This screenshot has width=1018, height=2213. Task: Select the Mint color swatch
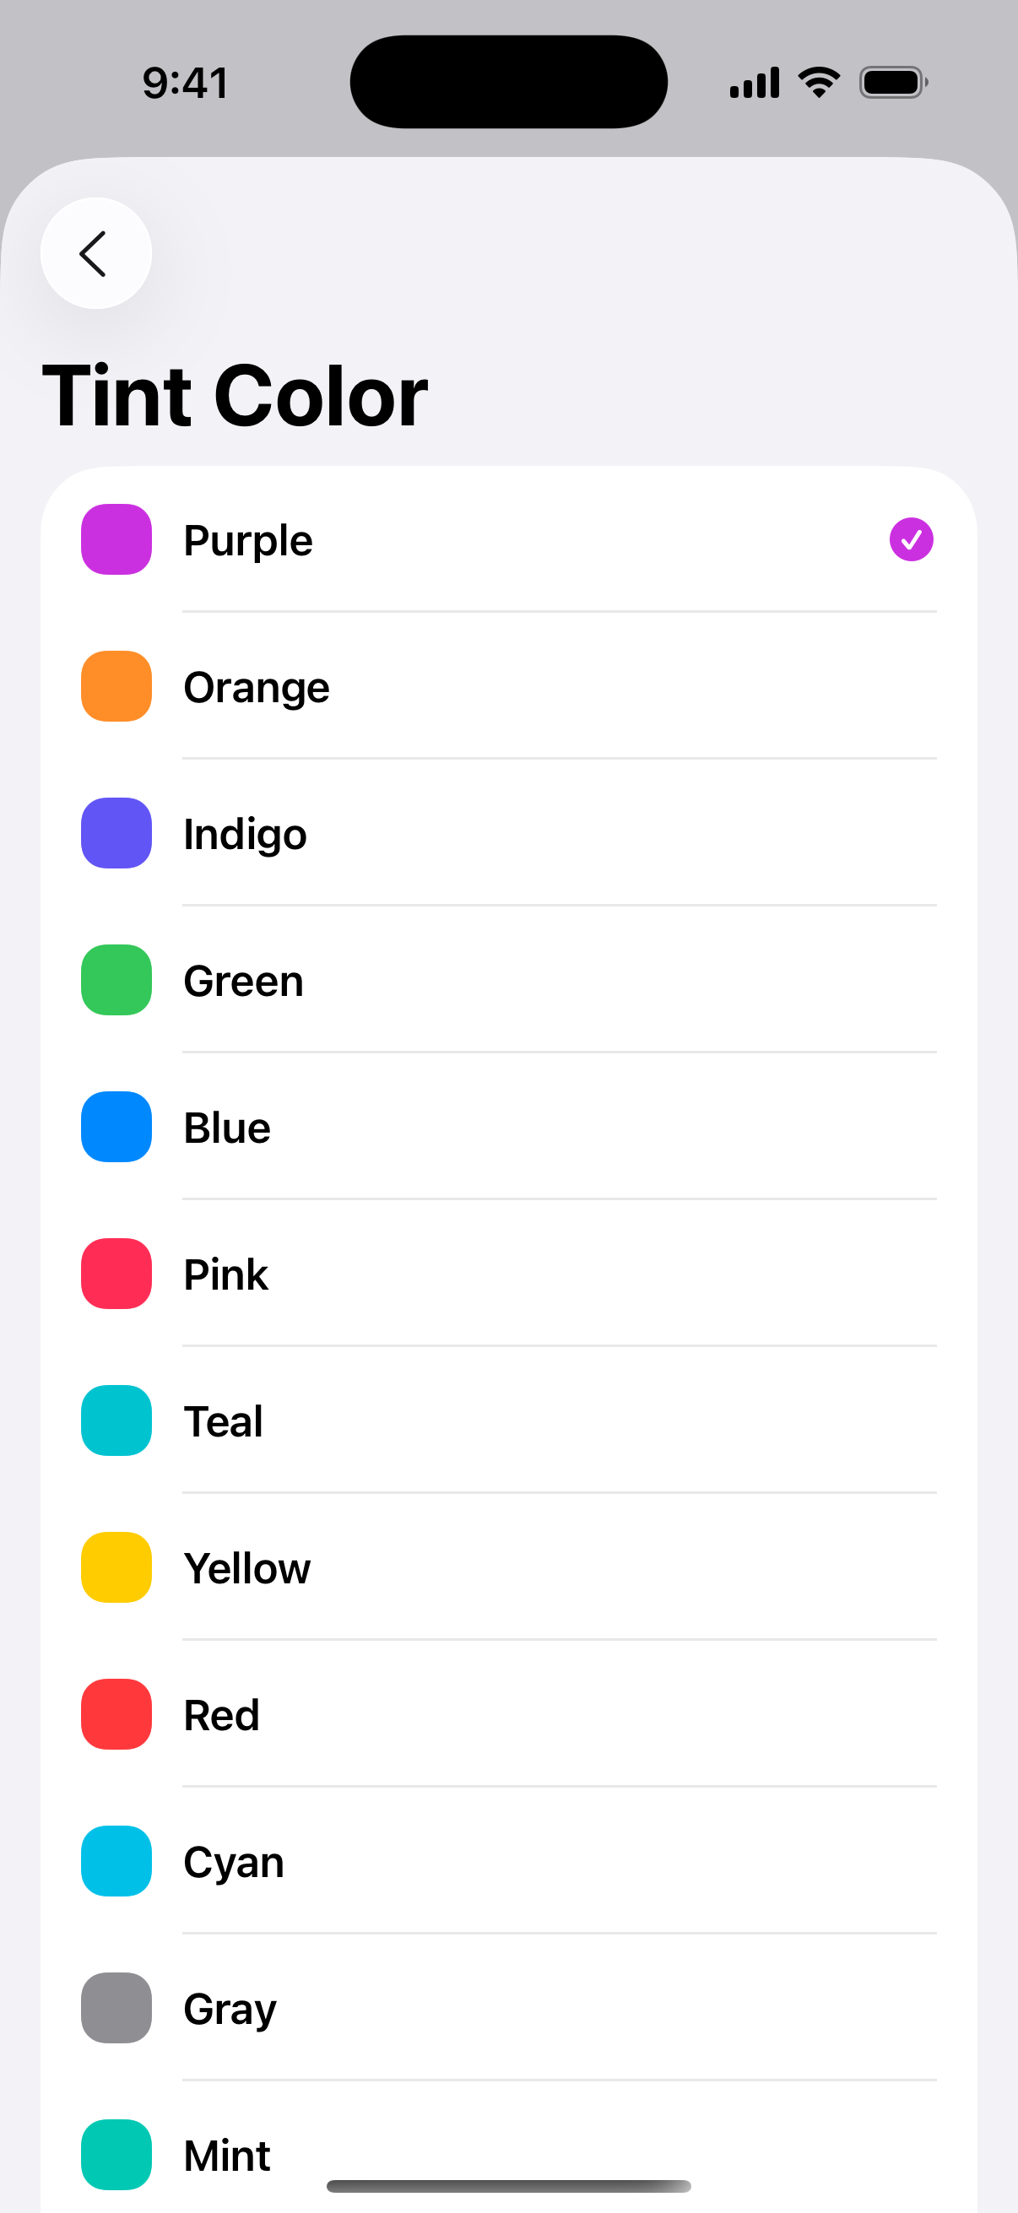[116, 2155]
